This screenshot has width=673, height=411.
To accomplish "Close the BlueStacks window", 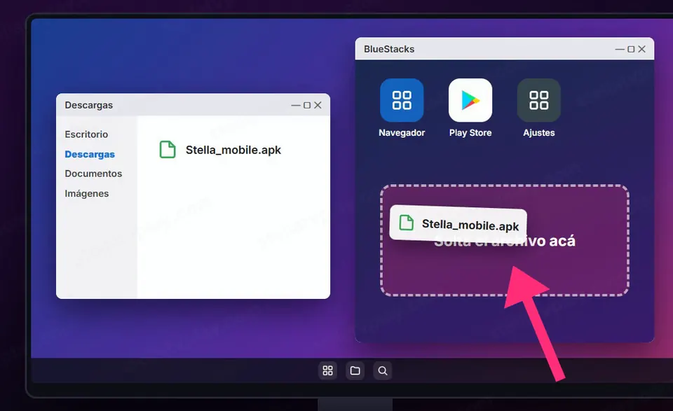I will [x=641, y=49].
